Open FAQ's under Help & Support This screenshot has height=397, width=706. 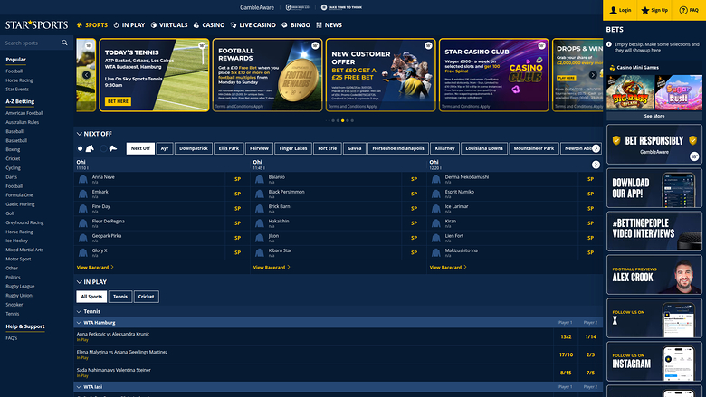click(x=11, y=337)
